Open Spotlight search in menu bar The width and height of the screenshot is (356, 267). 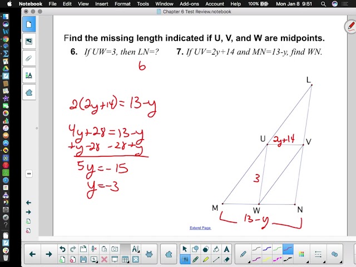click(x=323, y=4)
